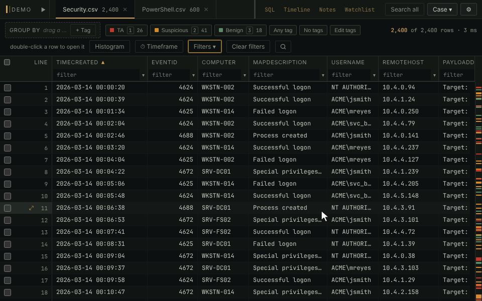482x301 pixels.
Task: Check the checkbox for line 3
Action: (x=8, y=112)
